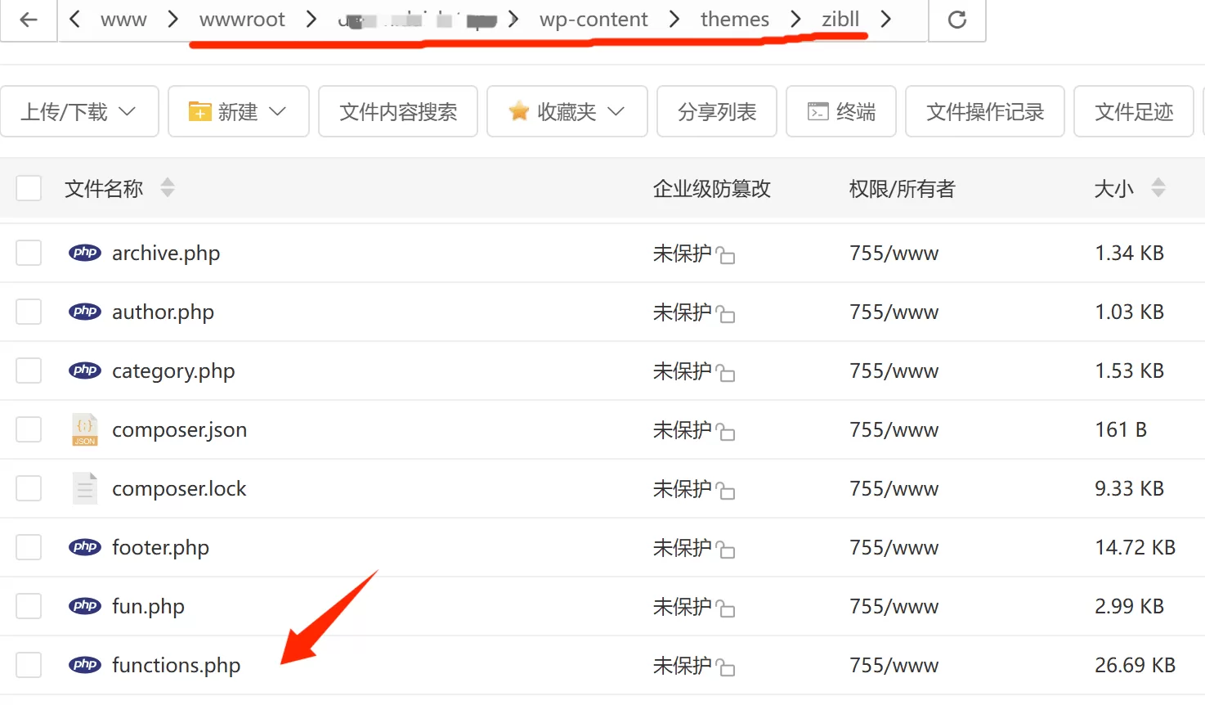Check the checkbox next to footer.php
The image size is (1205, 705).
(x=29, y=547)
